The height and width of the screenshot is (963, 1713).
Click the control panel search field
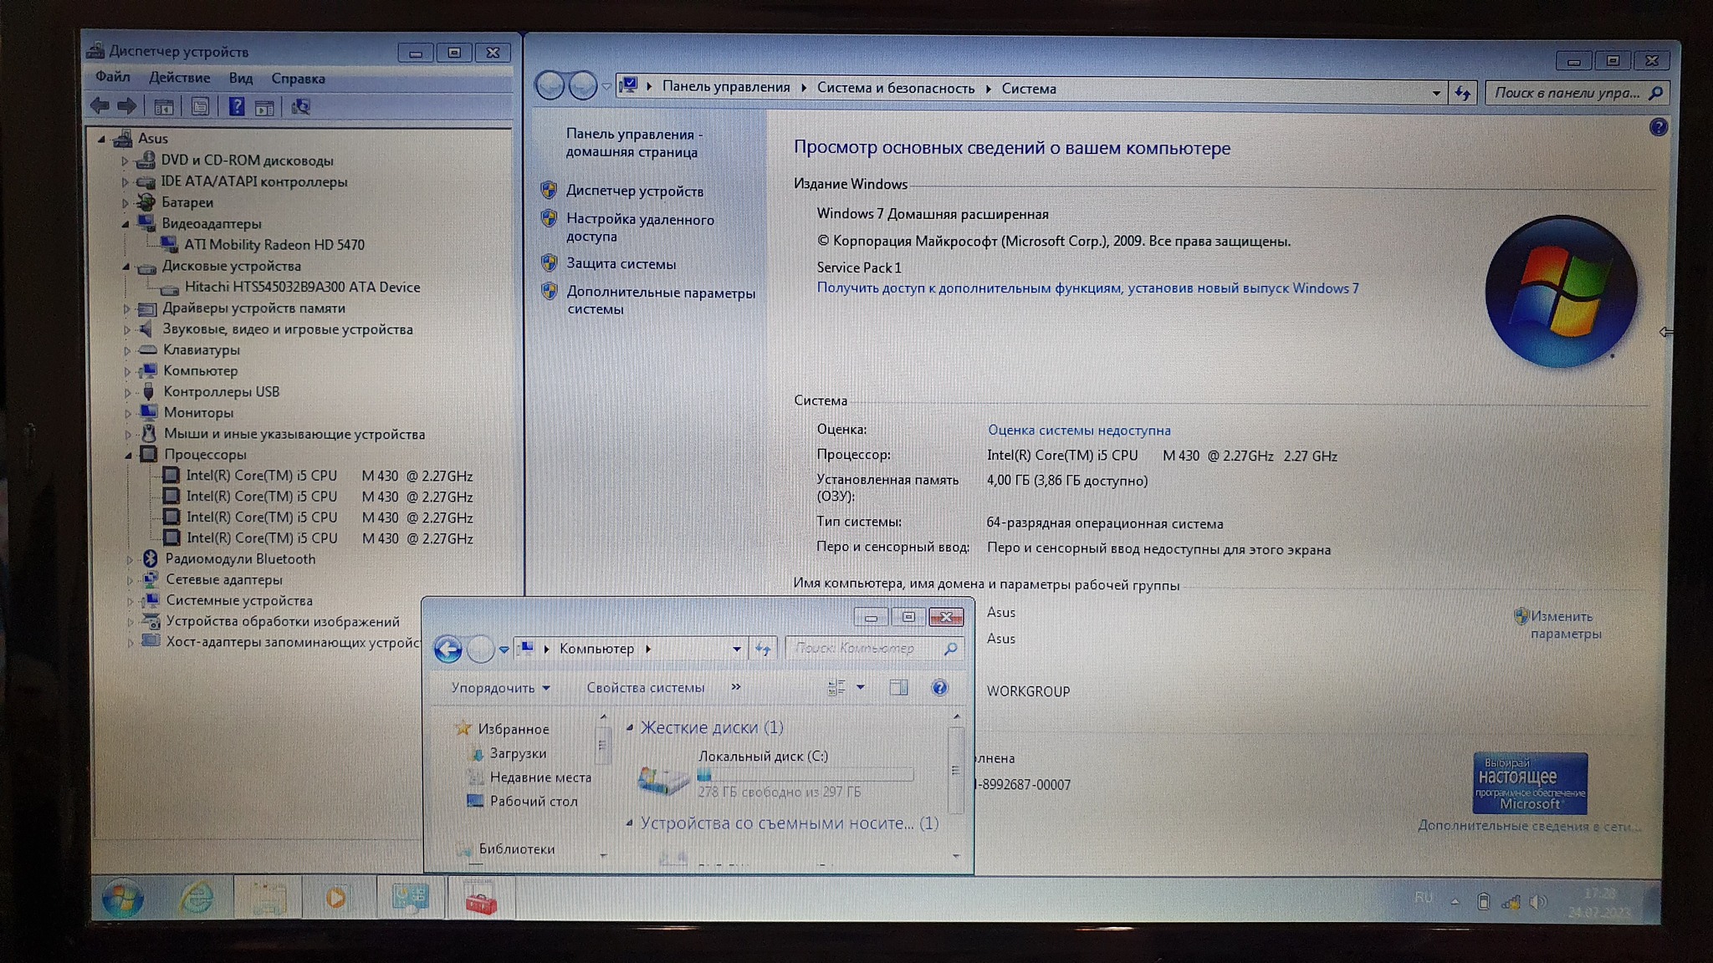[1565, 93]
